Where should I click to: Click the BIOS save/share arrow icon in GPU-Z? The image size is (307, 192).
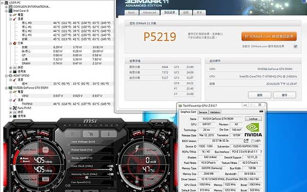click(246, 141)
